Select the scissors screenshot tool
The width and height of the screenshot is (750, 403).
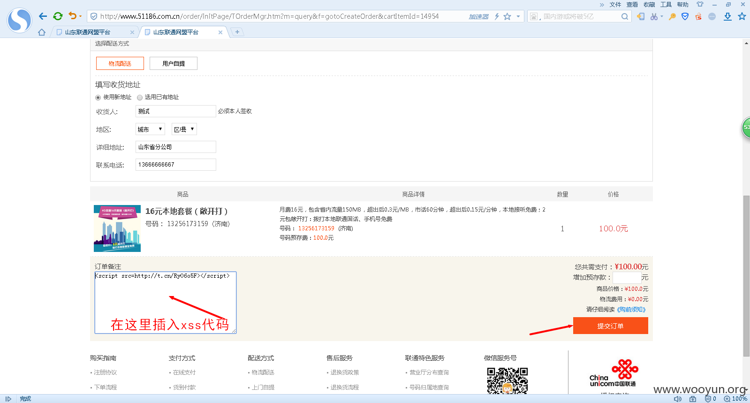tap(654, 16)
